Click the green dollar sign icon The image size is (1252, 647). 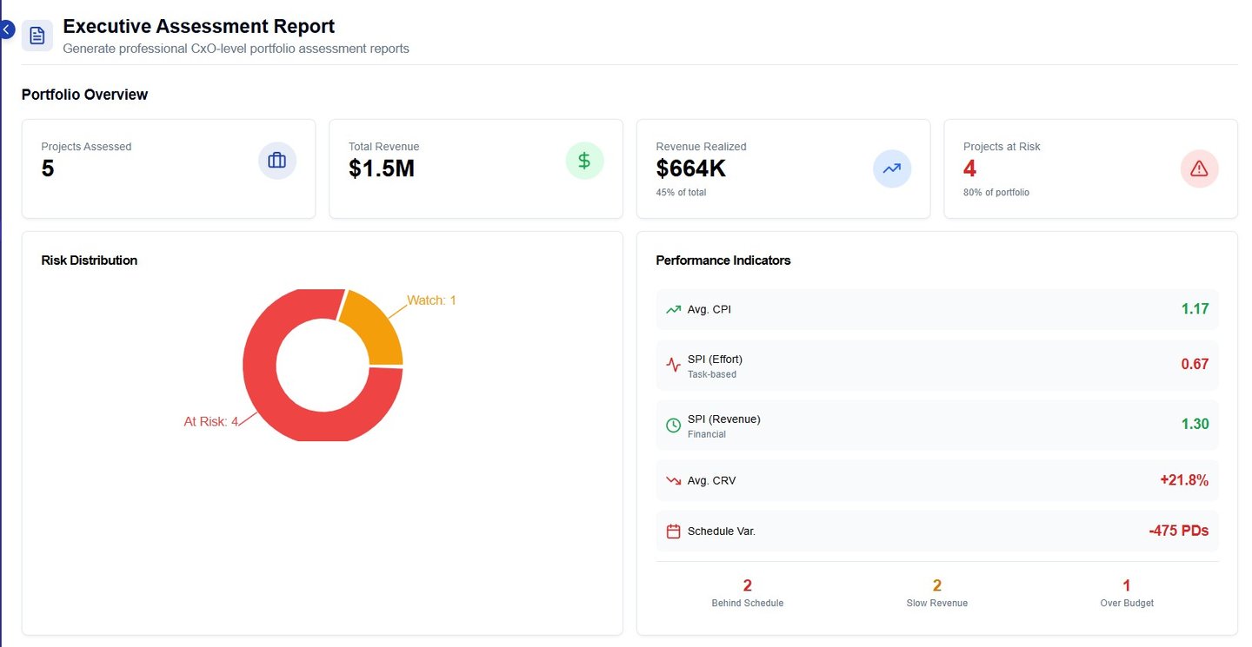click(584, 161)
